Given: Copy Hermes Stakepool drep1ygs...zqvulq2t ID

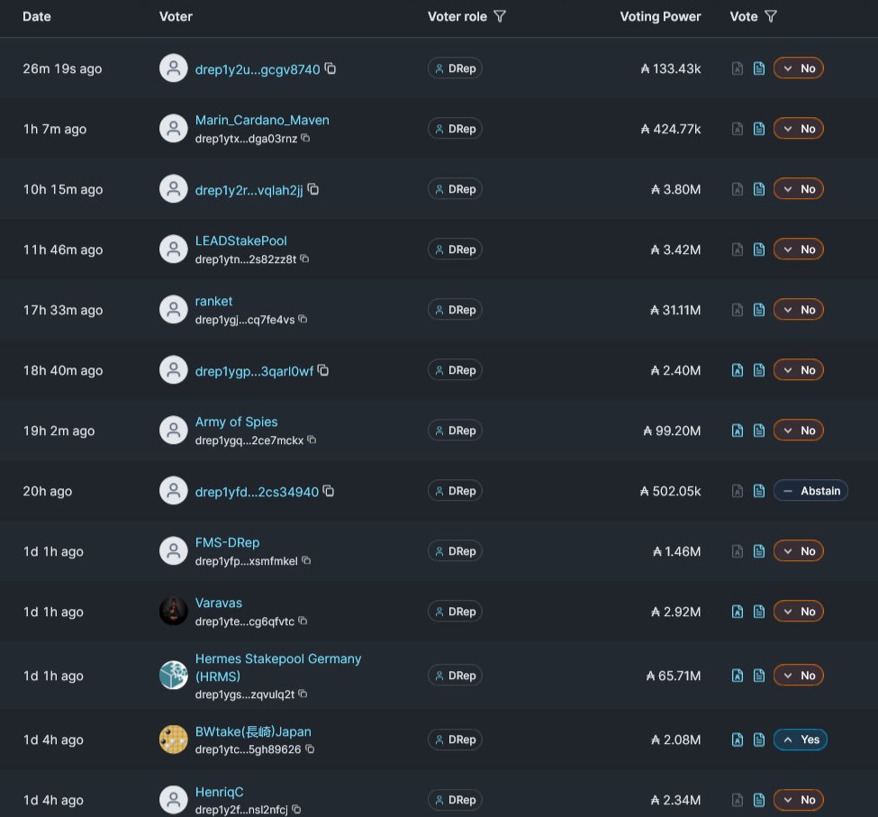Looking at the screenshot, I should click(x=303, y=694).
